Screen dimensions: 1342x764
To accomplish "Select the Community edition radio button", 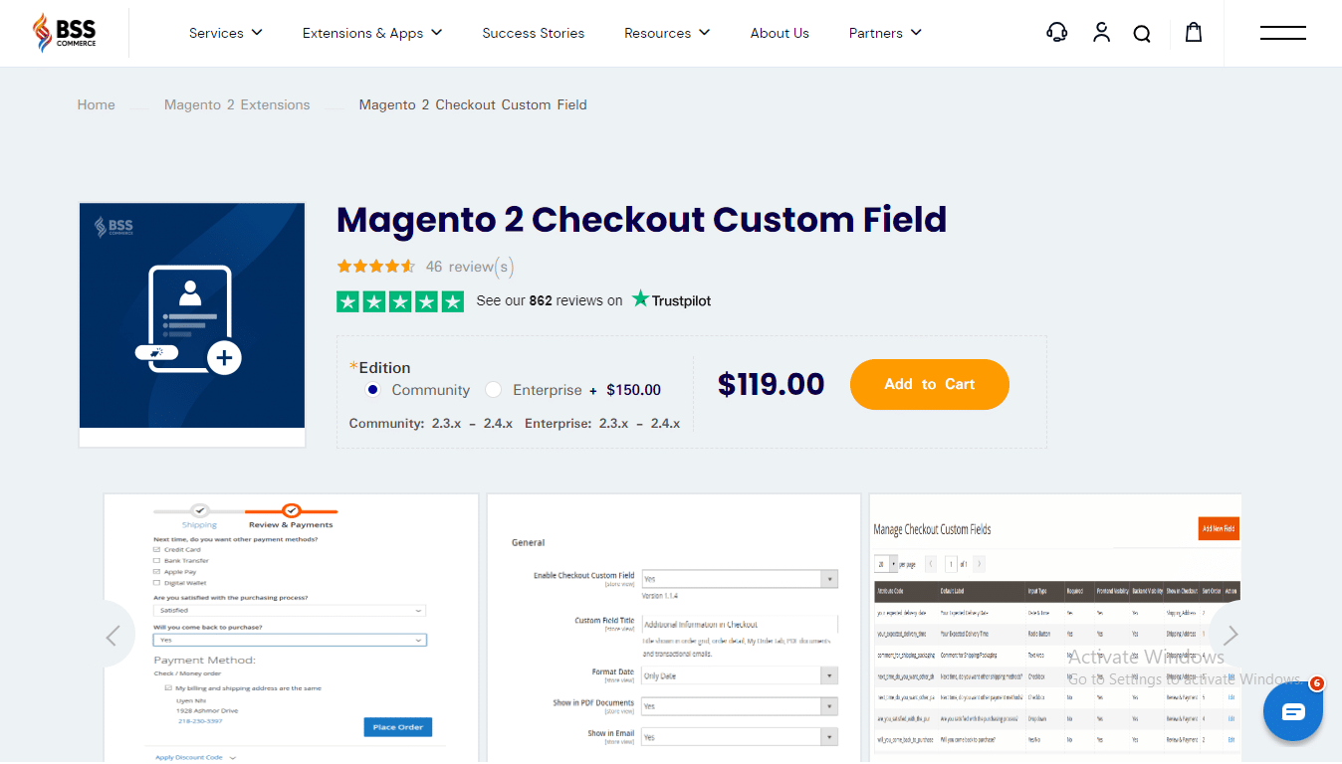I will click(373, 390).
